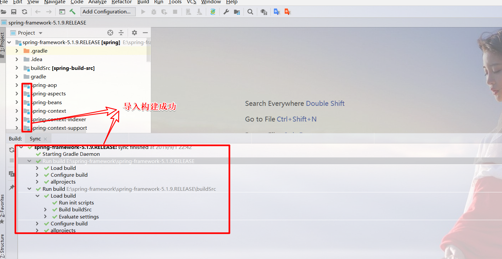The width and height of the screenshot is (502, 259).
Task: Open the Structure side tool window
Action: pos(3,246)
